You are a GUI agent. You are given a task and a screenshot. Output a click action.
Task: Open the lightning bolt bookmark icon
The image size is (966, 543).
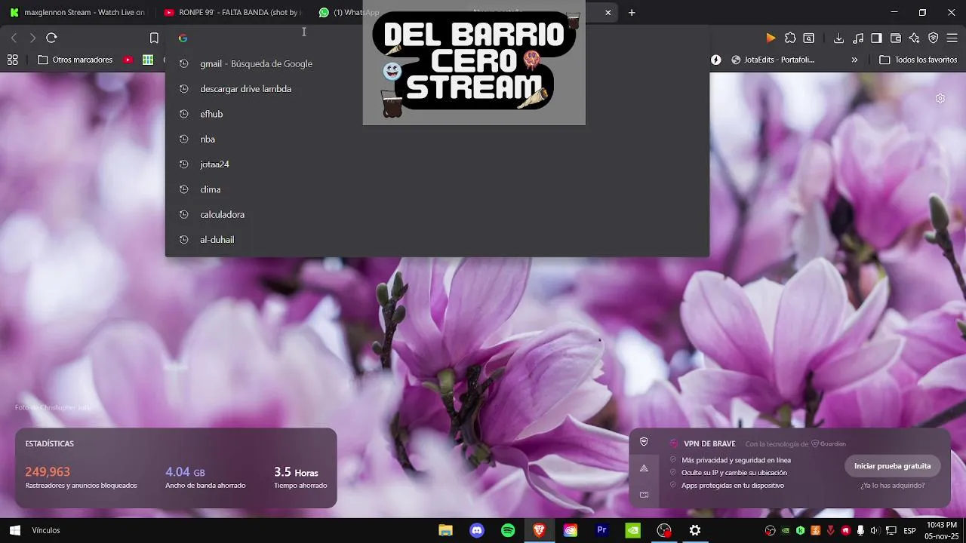(716, 60)
